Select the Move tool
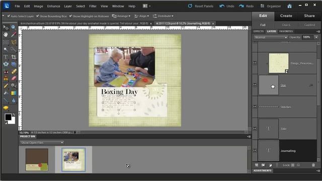The height and width of the screenshot is (181, 322). pyautogui.click(x=6, y=27)
